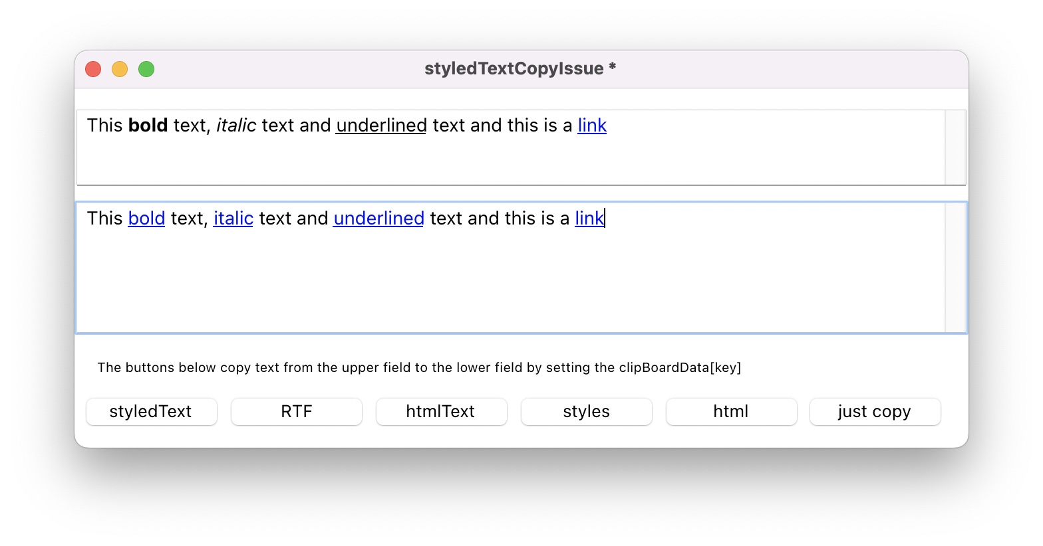
Task: Open the link in the upper field
Action: point(591,126)
